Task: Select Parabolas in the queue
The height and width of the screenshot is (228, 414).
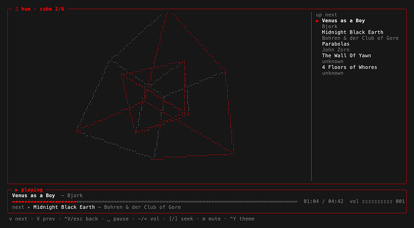Action: coord(335,44)
